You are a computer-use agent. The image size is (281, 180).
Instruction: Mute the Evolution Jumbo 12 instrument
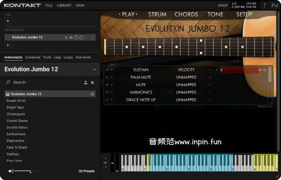pos(71,37)
